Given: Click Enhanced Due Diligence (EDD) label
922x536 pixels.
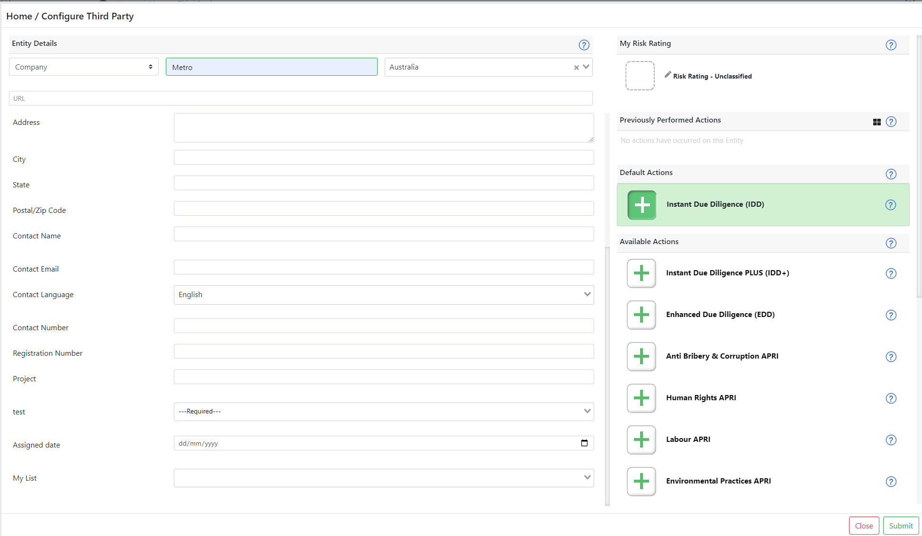Looking at the screenshot, I should pyautogui.click(x=720, y=315).
